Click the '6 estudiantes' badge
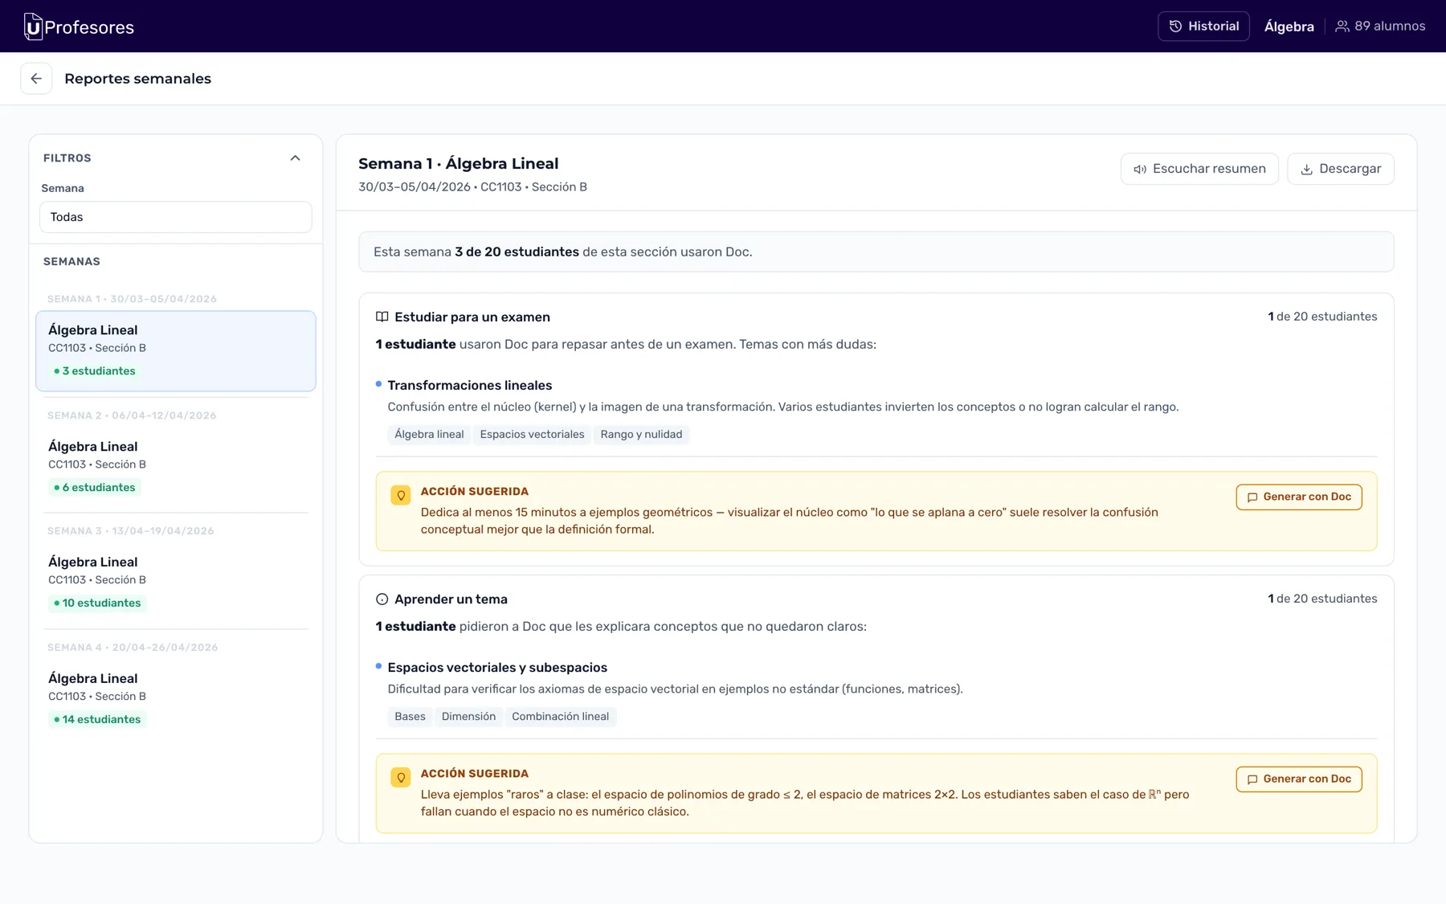 [x=95, y=488]
